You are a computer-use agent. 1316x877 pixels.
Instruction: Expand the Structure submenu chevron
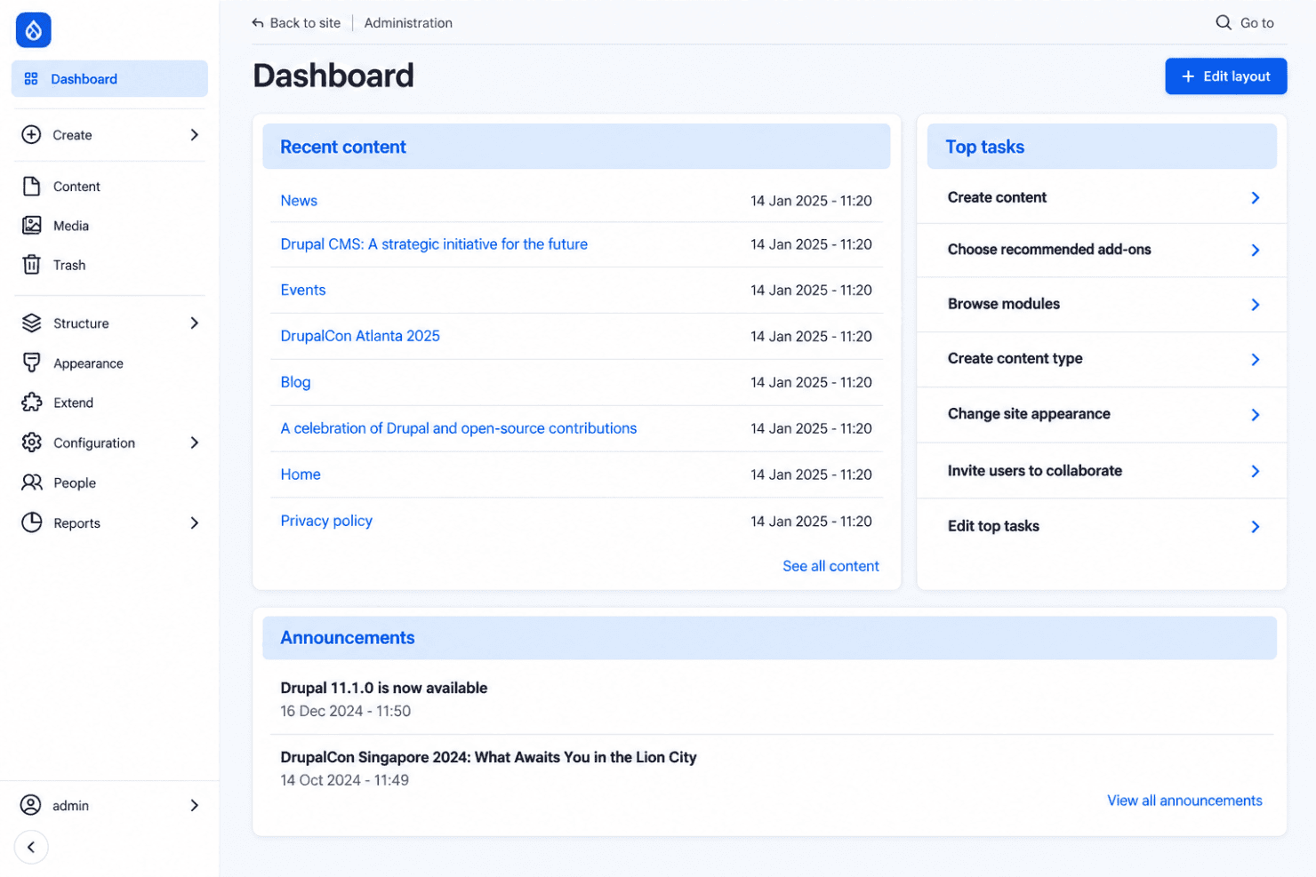click(194, 323)
